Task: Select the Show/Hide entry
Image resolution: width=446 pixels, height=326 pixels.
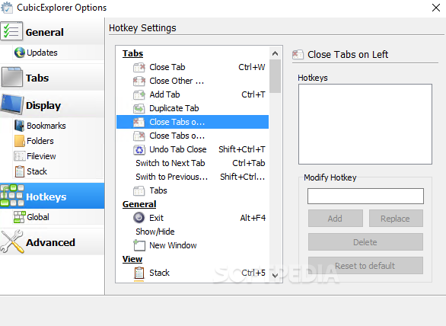Action: 193,232
